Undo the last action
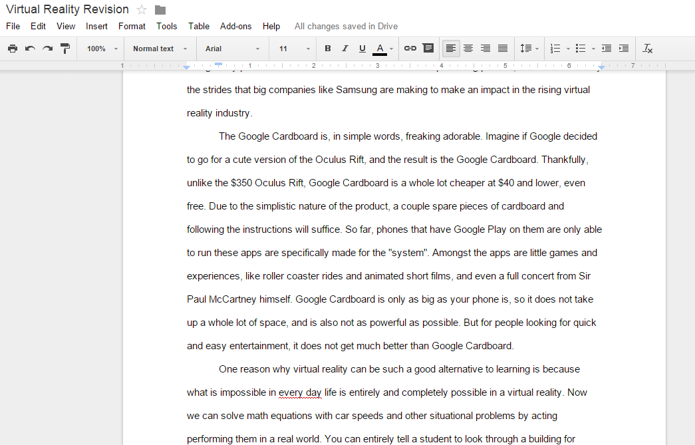695x445 pixels. (x=30, y=49)
